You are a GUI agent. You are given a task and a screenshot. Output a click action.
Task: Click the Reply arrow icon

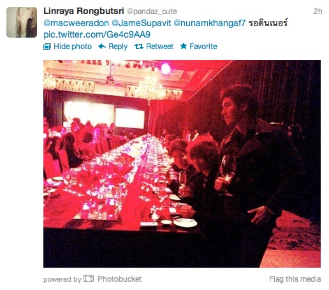(x=102, y=47)
